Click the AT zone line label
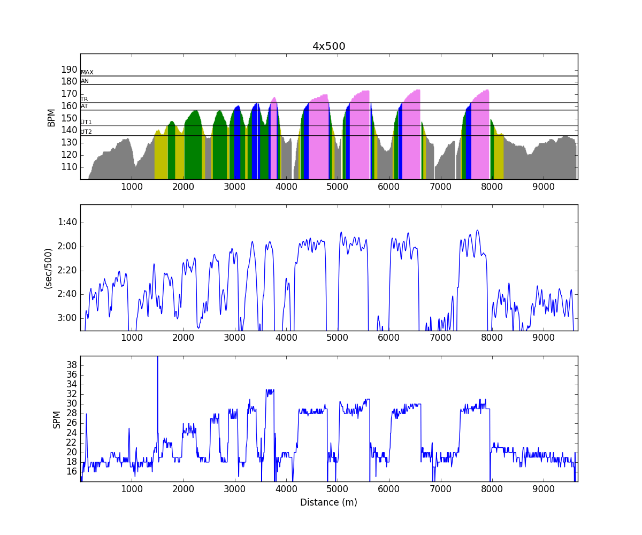Image resolution: width=642 pixels, height=535 pixels. [x=85, y=106]
